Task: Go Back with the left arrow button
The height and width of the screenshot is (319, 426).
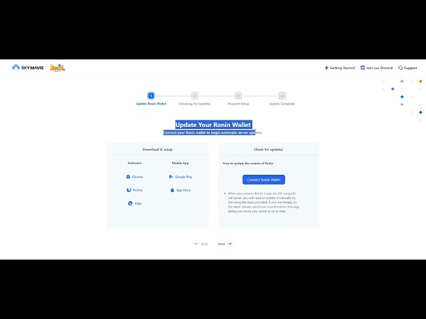Action: (201, 244)
